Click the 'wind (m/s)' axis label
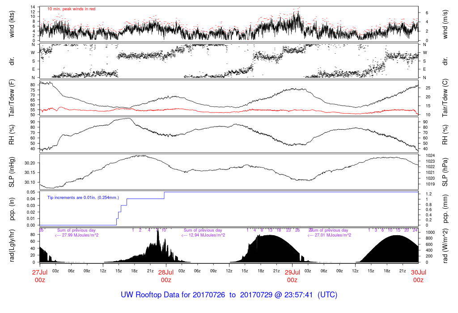The height and width of the screenshot is (313, 458). pyautogui.click(x=445, y=24)
